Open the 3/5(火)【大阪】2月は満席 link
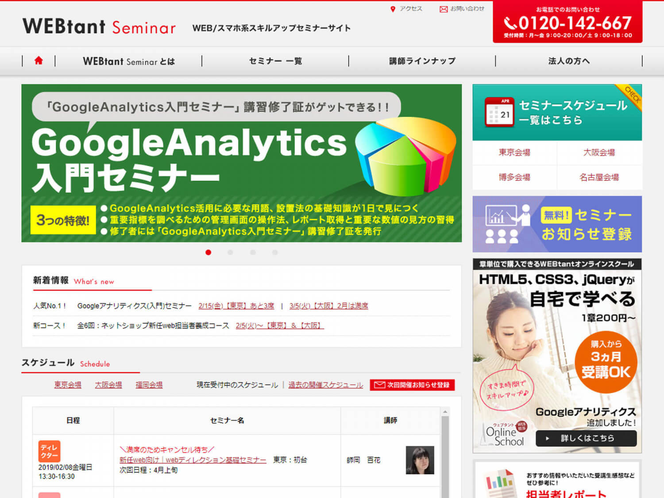The height and width of the screenshot is (498, 664). pyautogui.click(x=328, y=306)
